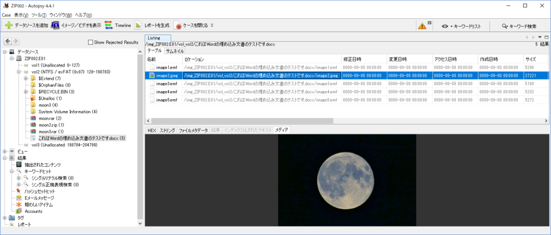Open the 疑わしいアイテム asterisk icon

(19, 204)
